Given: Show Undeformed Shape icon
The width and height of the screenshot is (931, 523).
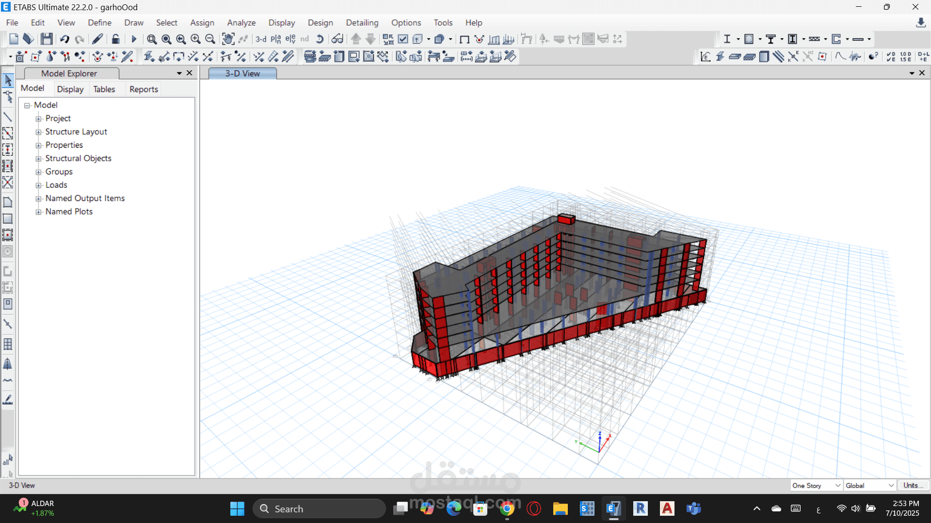Looking at the screenshot, I should 464,39.
